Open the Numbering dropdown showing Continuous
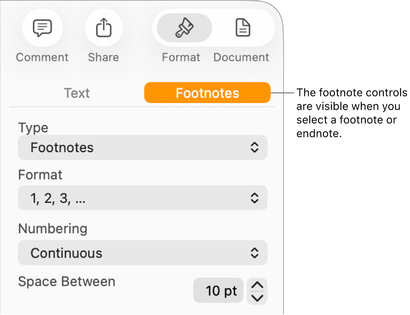This screenshot has height=315, width=410. pyautogui.click(x=142, y=253)
